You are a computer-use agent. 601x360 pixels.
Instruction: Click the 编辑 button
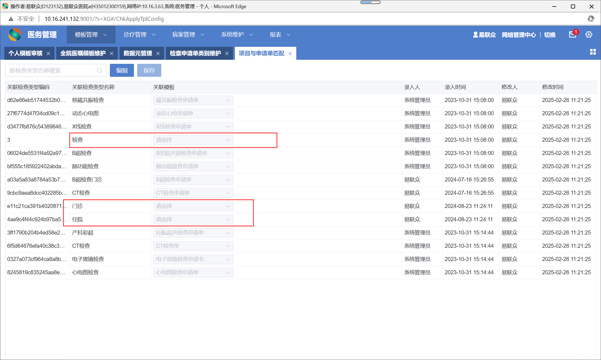(x=122, y=71)
